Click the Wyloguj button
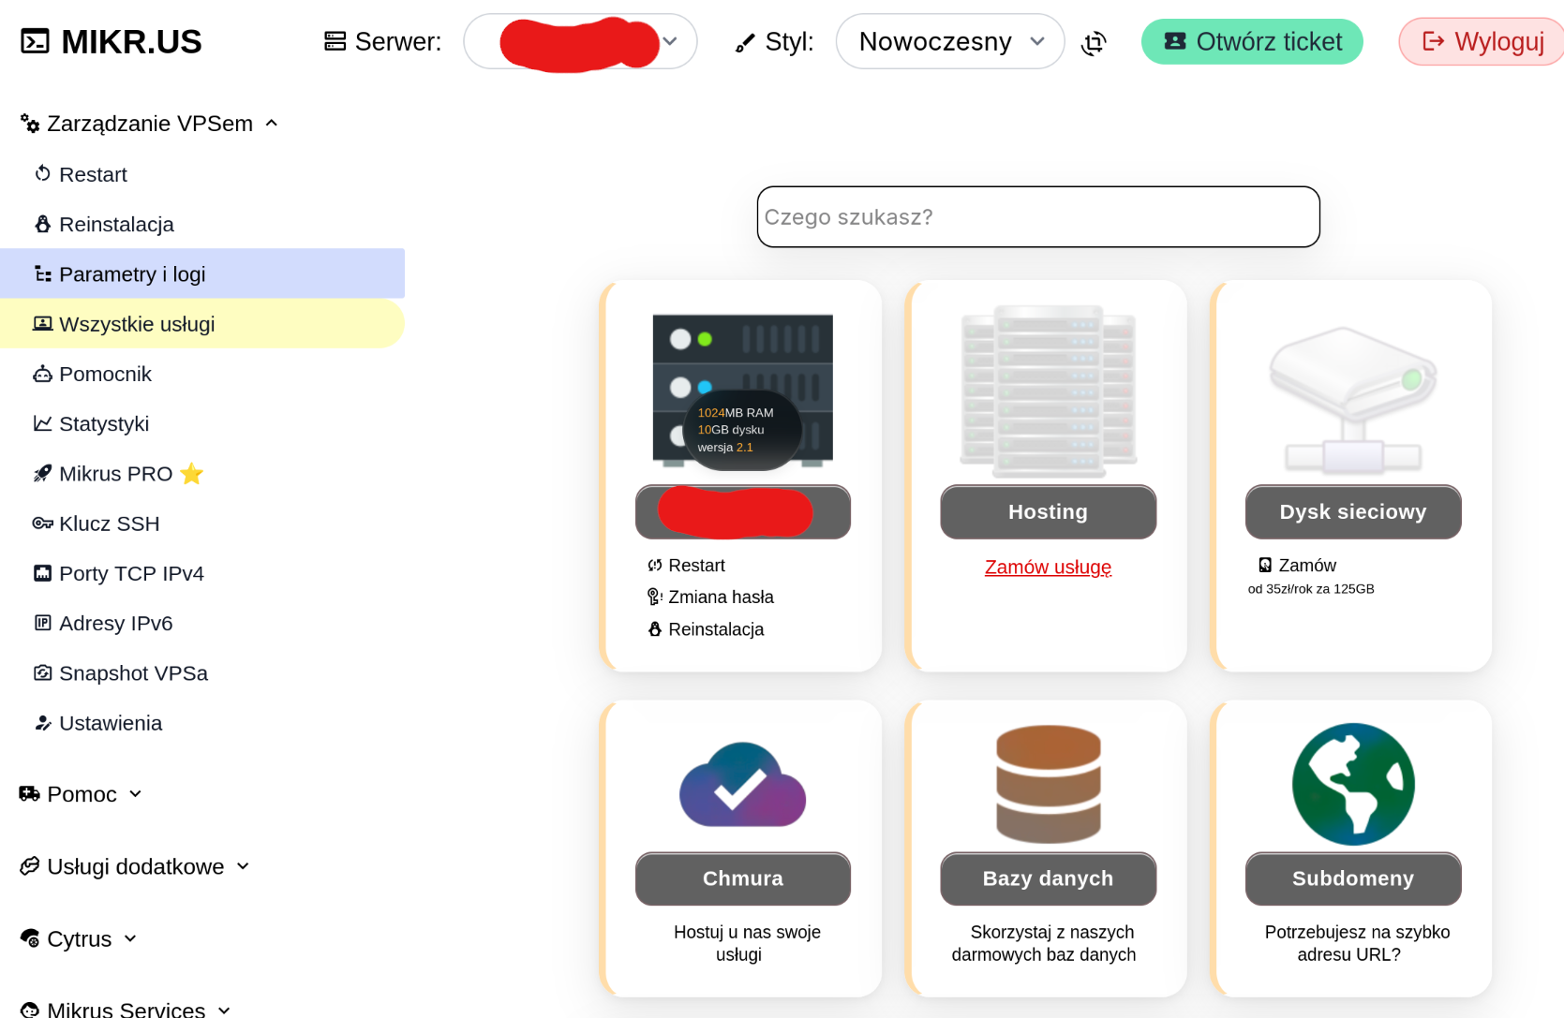Viewport: 1564px width, 1018px height. coord(1482,41)
